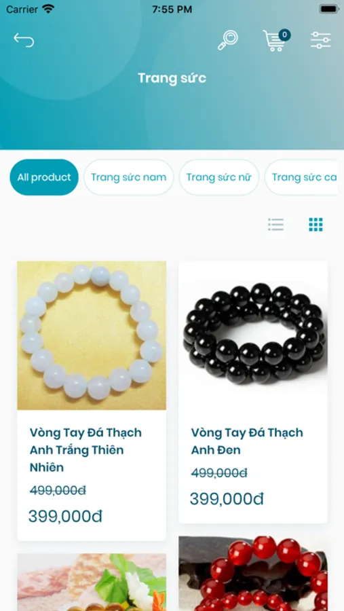Tap the cart badge showing 0
Image resolution: width=344 pixels, height=611 pixels.
284,35
